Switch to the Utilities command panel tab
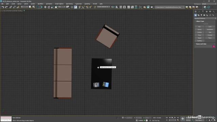 pos(214,12)
